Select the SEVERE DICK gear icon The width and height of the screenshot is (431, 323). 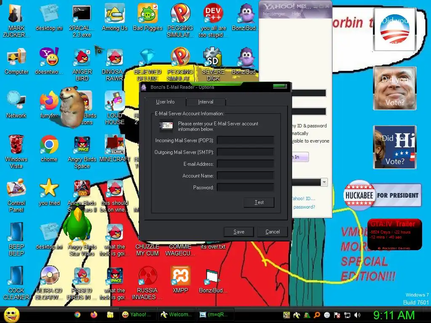click(x=213, y=64)
